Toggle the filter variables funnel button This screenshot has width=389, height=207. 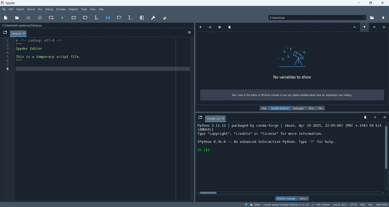point(365,27)
